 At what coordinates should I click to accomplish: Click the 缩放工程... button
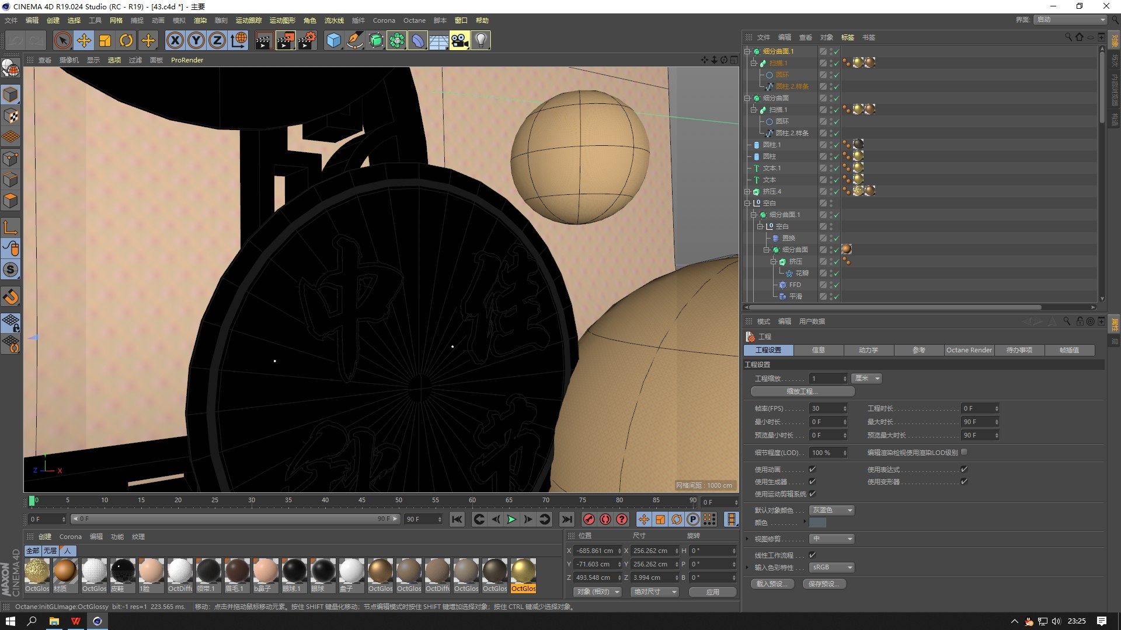(802, 391)
